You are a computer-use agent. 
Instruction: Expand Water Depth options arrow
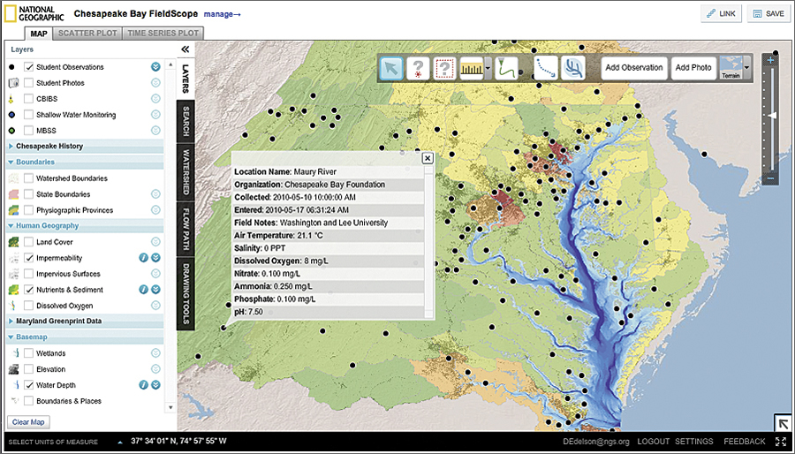coord(155,385)
